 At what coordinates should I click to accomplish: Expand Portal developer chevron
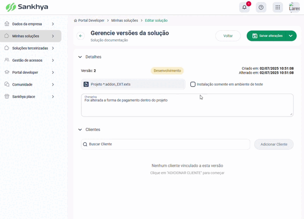click(x=53, y=72)
